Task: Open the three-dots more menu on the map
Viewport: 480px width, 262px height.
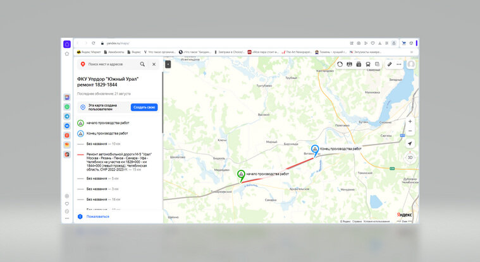Action: pyautogui.click(x=398, y=64)
